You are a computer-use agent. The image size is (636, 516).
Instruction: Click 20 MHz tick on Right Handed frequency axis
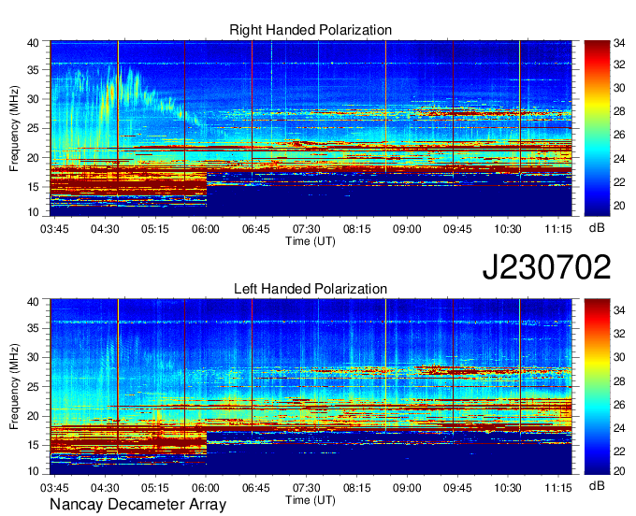point(33,158)
